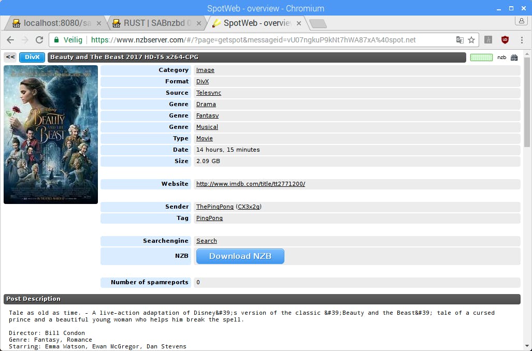The height and width of the screenshot is (351, 532).
Task: Click the 14 hours, 15 minutes date
Action: pos(228,150)
